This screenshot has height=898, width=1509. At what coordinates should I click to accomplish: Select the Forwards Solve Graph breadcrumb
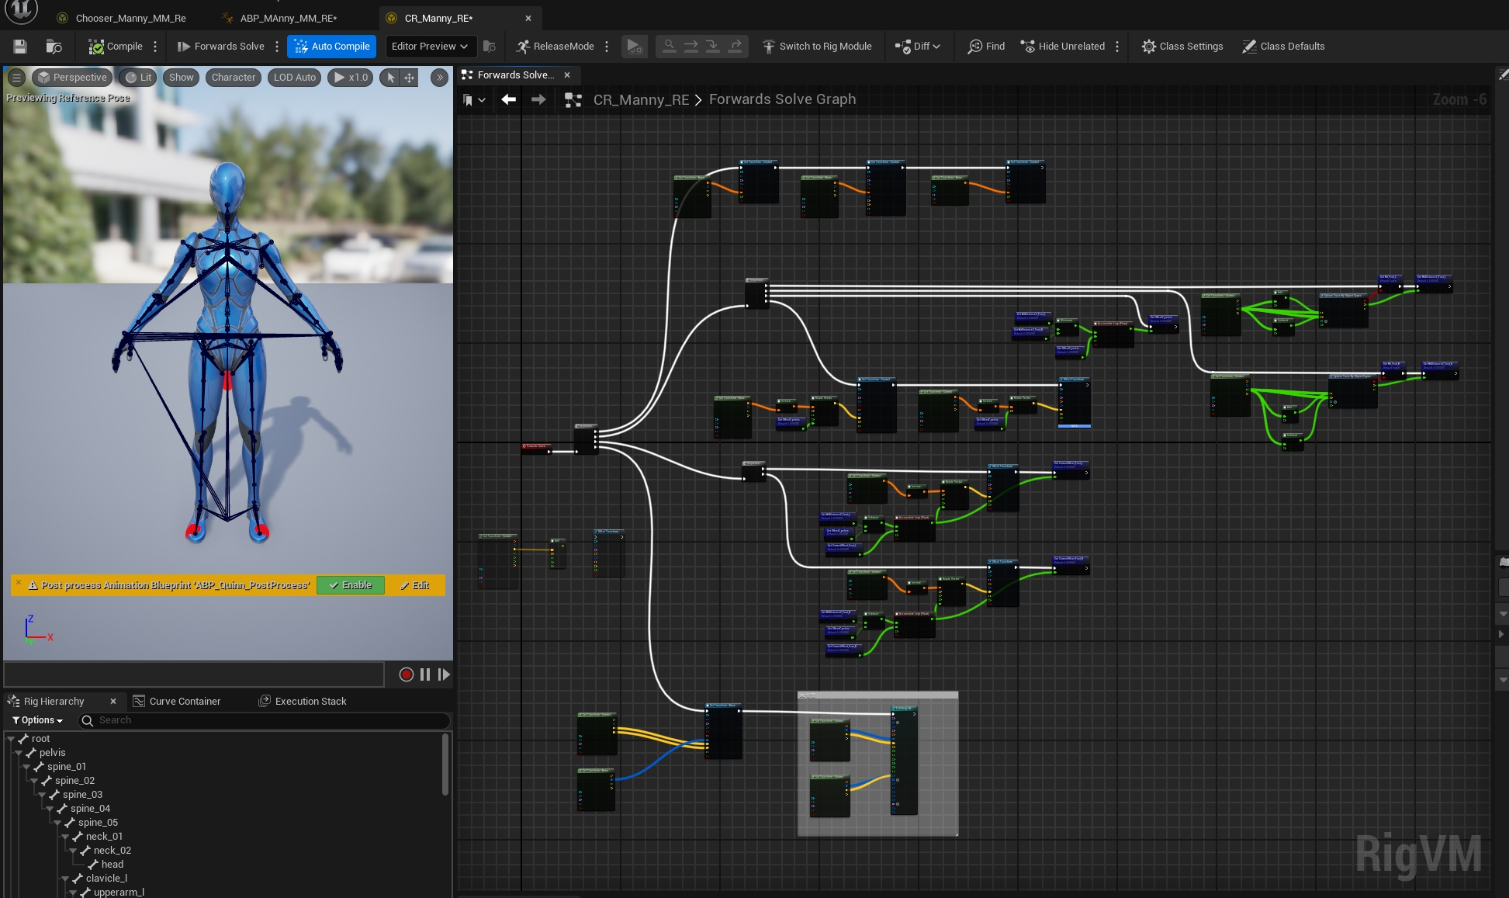[781, 99]
